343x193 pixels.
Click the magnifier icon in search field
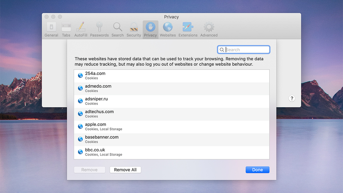click(222, 50)
